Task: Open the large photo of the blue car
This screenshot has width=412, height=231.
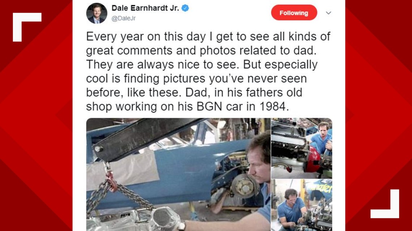Action: coord(179,174)
